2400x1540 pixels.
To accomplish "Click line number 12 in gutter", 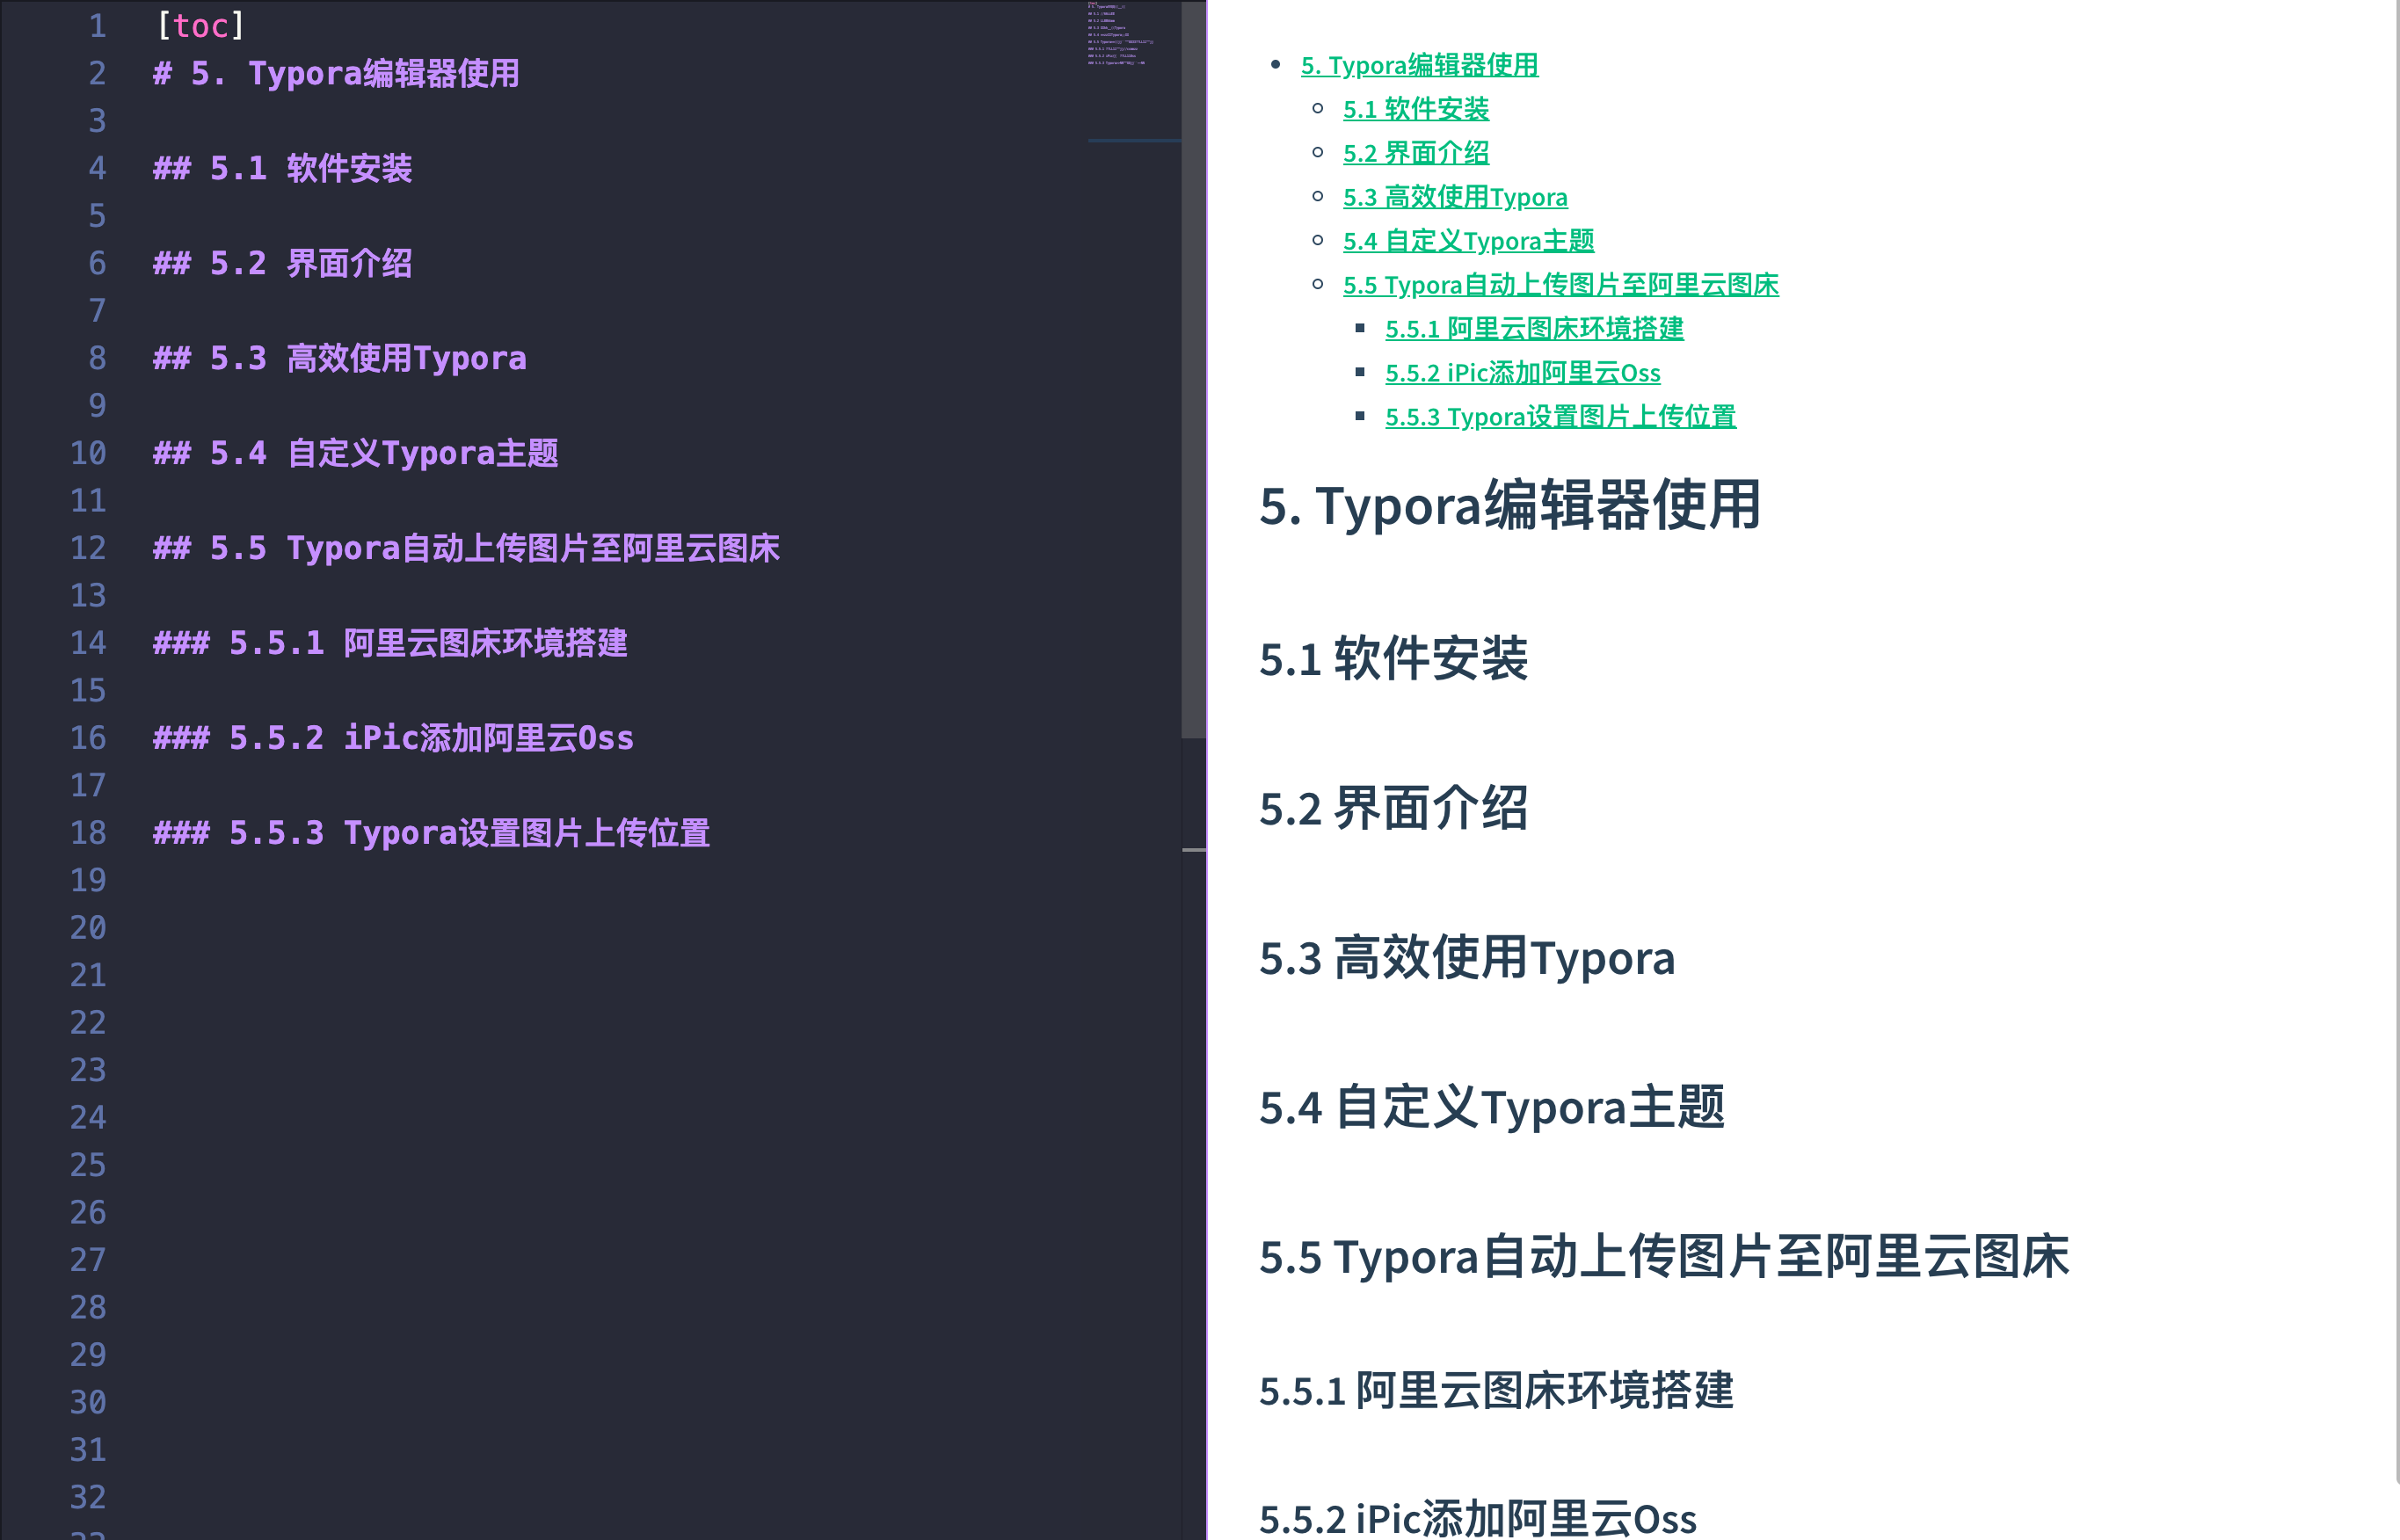I will 88,548.
